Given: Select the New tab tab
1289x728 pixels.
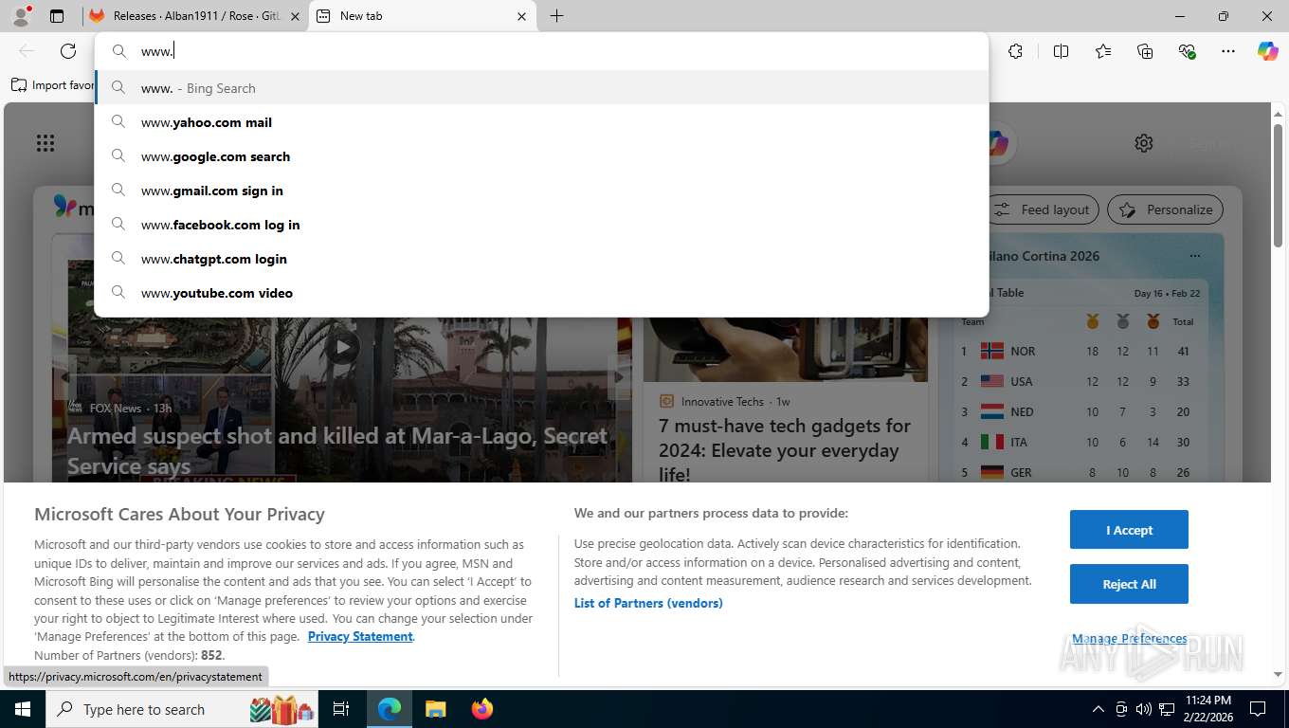Looking at the screenshot, I should click(422, 16).
